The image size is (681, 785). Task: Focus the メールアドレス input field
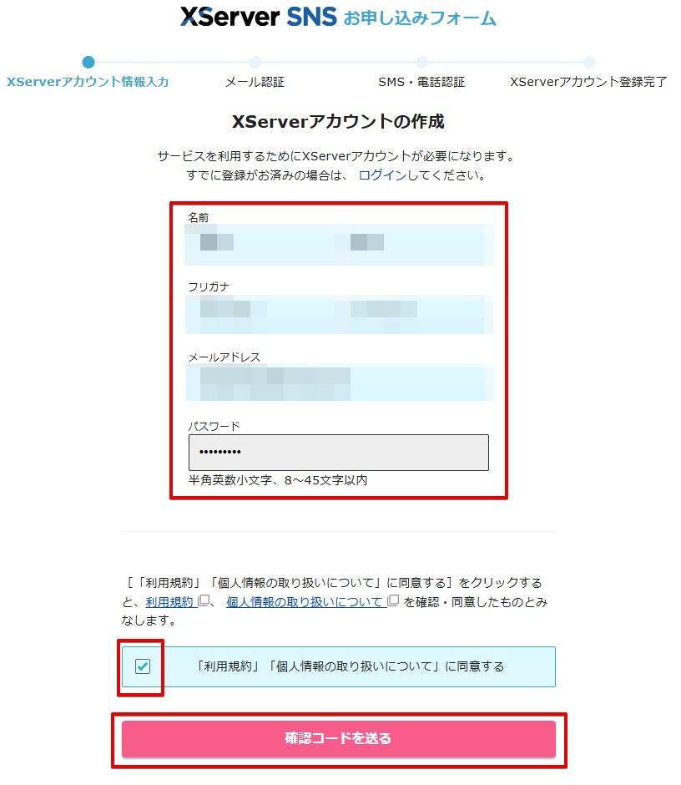coord(339,383)
